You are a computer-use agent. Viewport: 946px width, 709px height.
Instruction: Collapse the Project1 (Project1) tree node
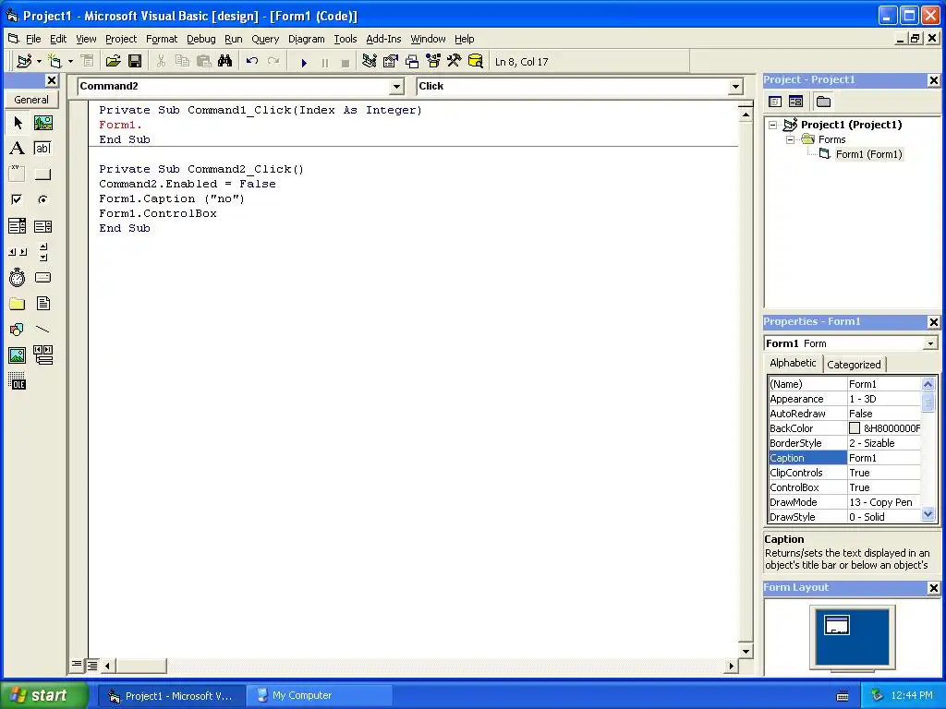[773, 125]
